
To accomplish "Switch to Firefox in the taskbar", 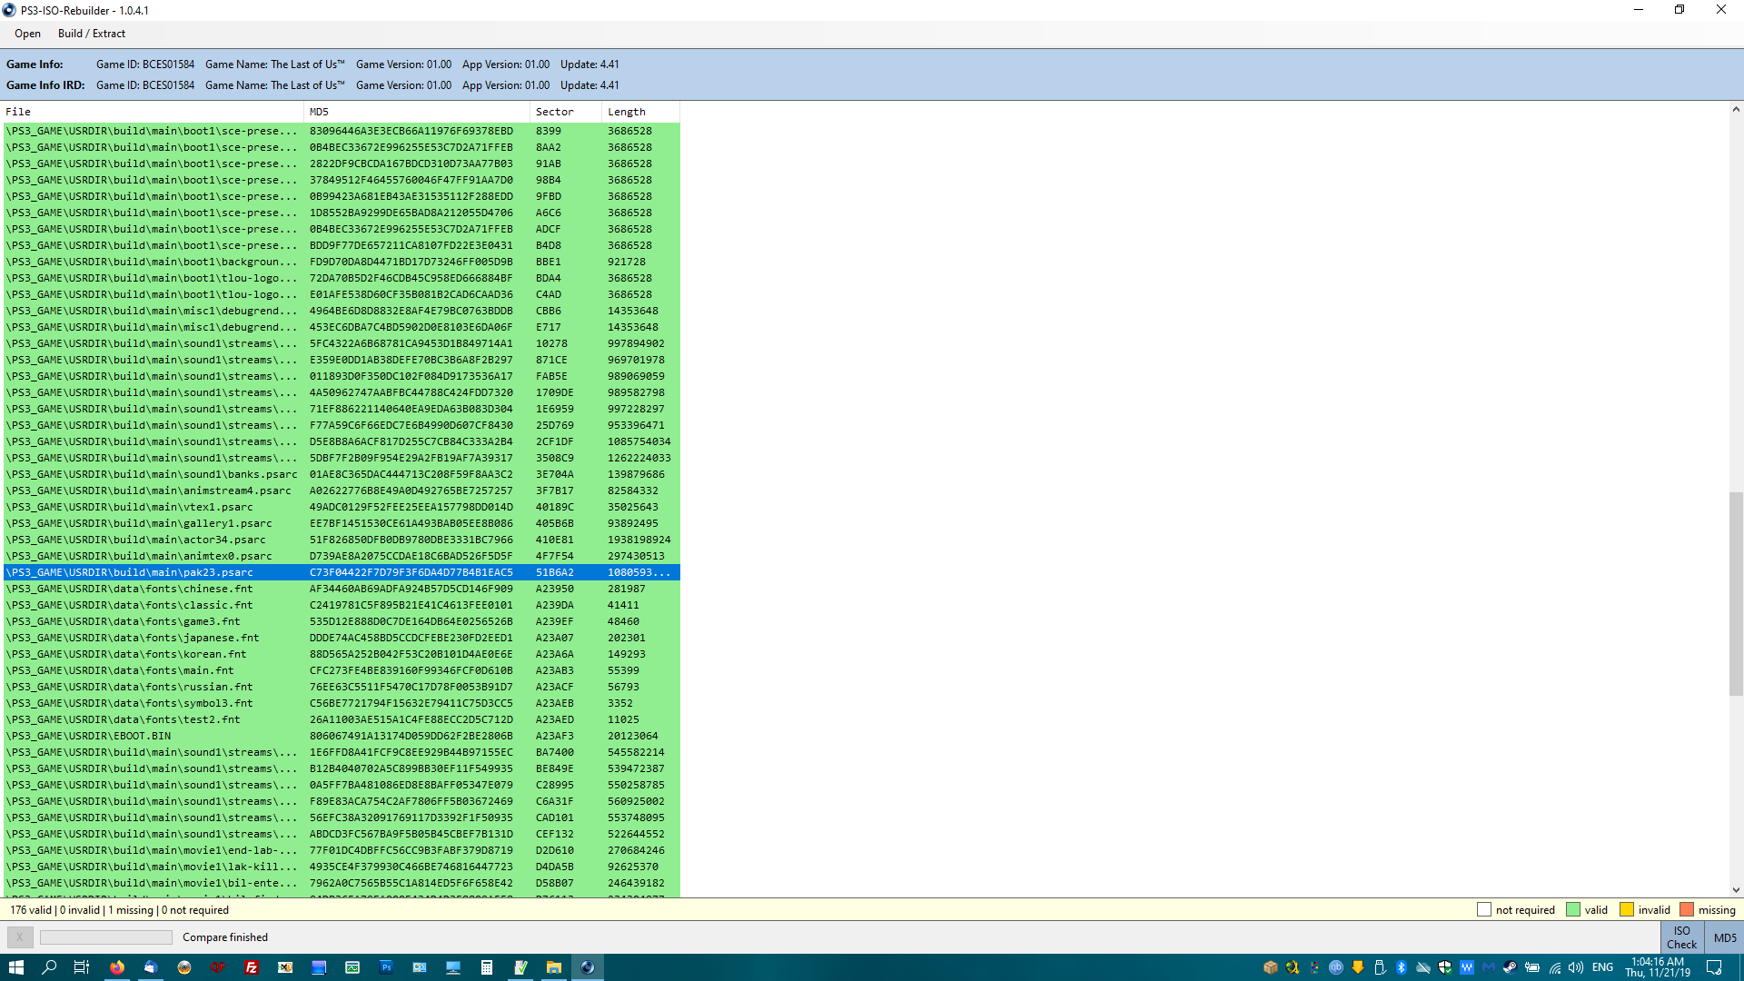I will click(x=117, y=967).
